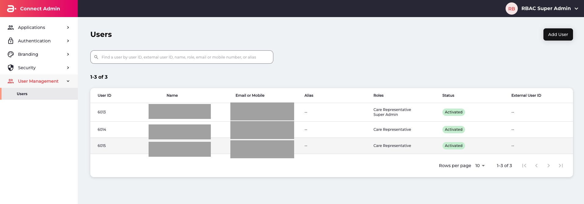The height and width of the screenshot is (204, 584).
Task: Expand the Branding menu chevron
Action: 68,54
